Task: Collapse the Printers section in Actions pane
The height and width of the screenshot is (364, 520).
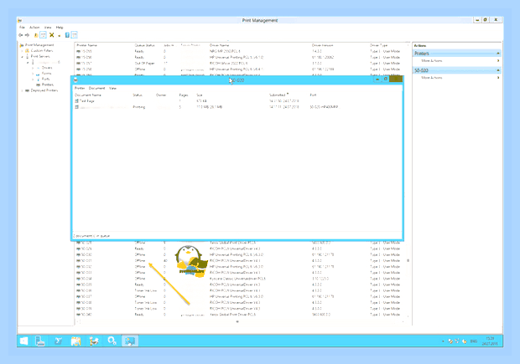Action: click(x=497, y=54)
